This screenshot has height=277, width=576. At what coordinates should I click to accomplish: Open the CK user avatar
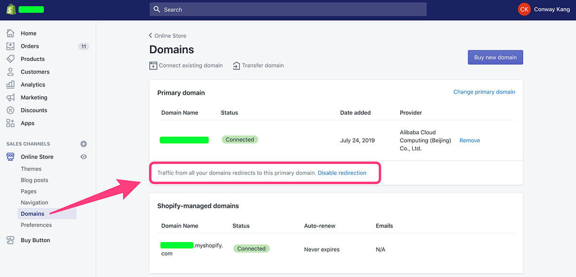(524, 9)
